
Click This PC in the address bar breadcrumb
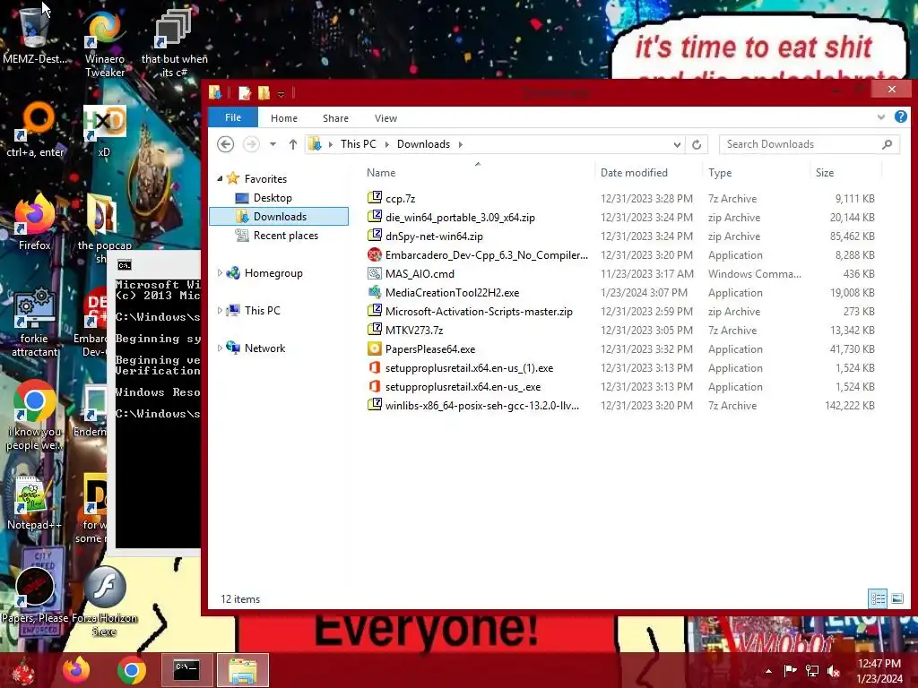click(359, 144)
